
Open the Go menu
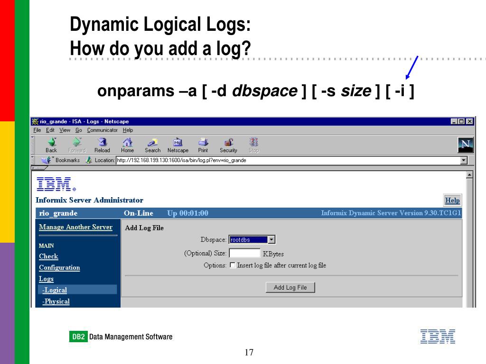pos(78,130)
